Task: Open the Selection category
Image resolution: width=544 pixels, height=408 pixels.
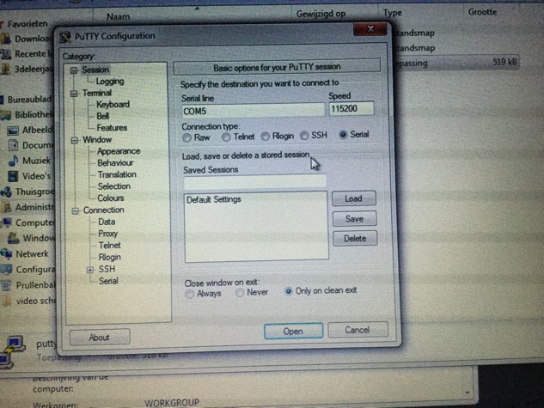Action: pos(114,186)
